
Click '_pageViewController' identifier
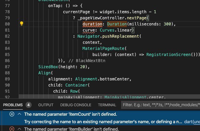pyautogui.click(x=101, y=18)
